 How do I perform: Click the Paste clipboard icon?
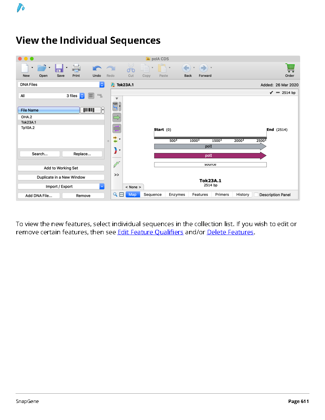[x=162, y=68]
